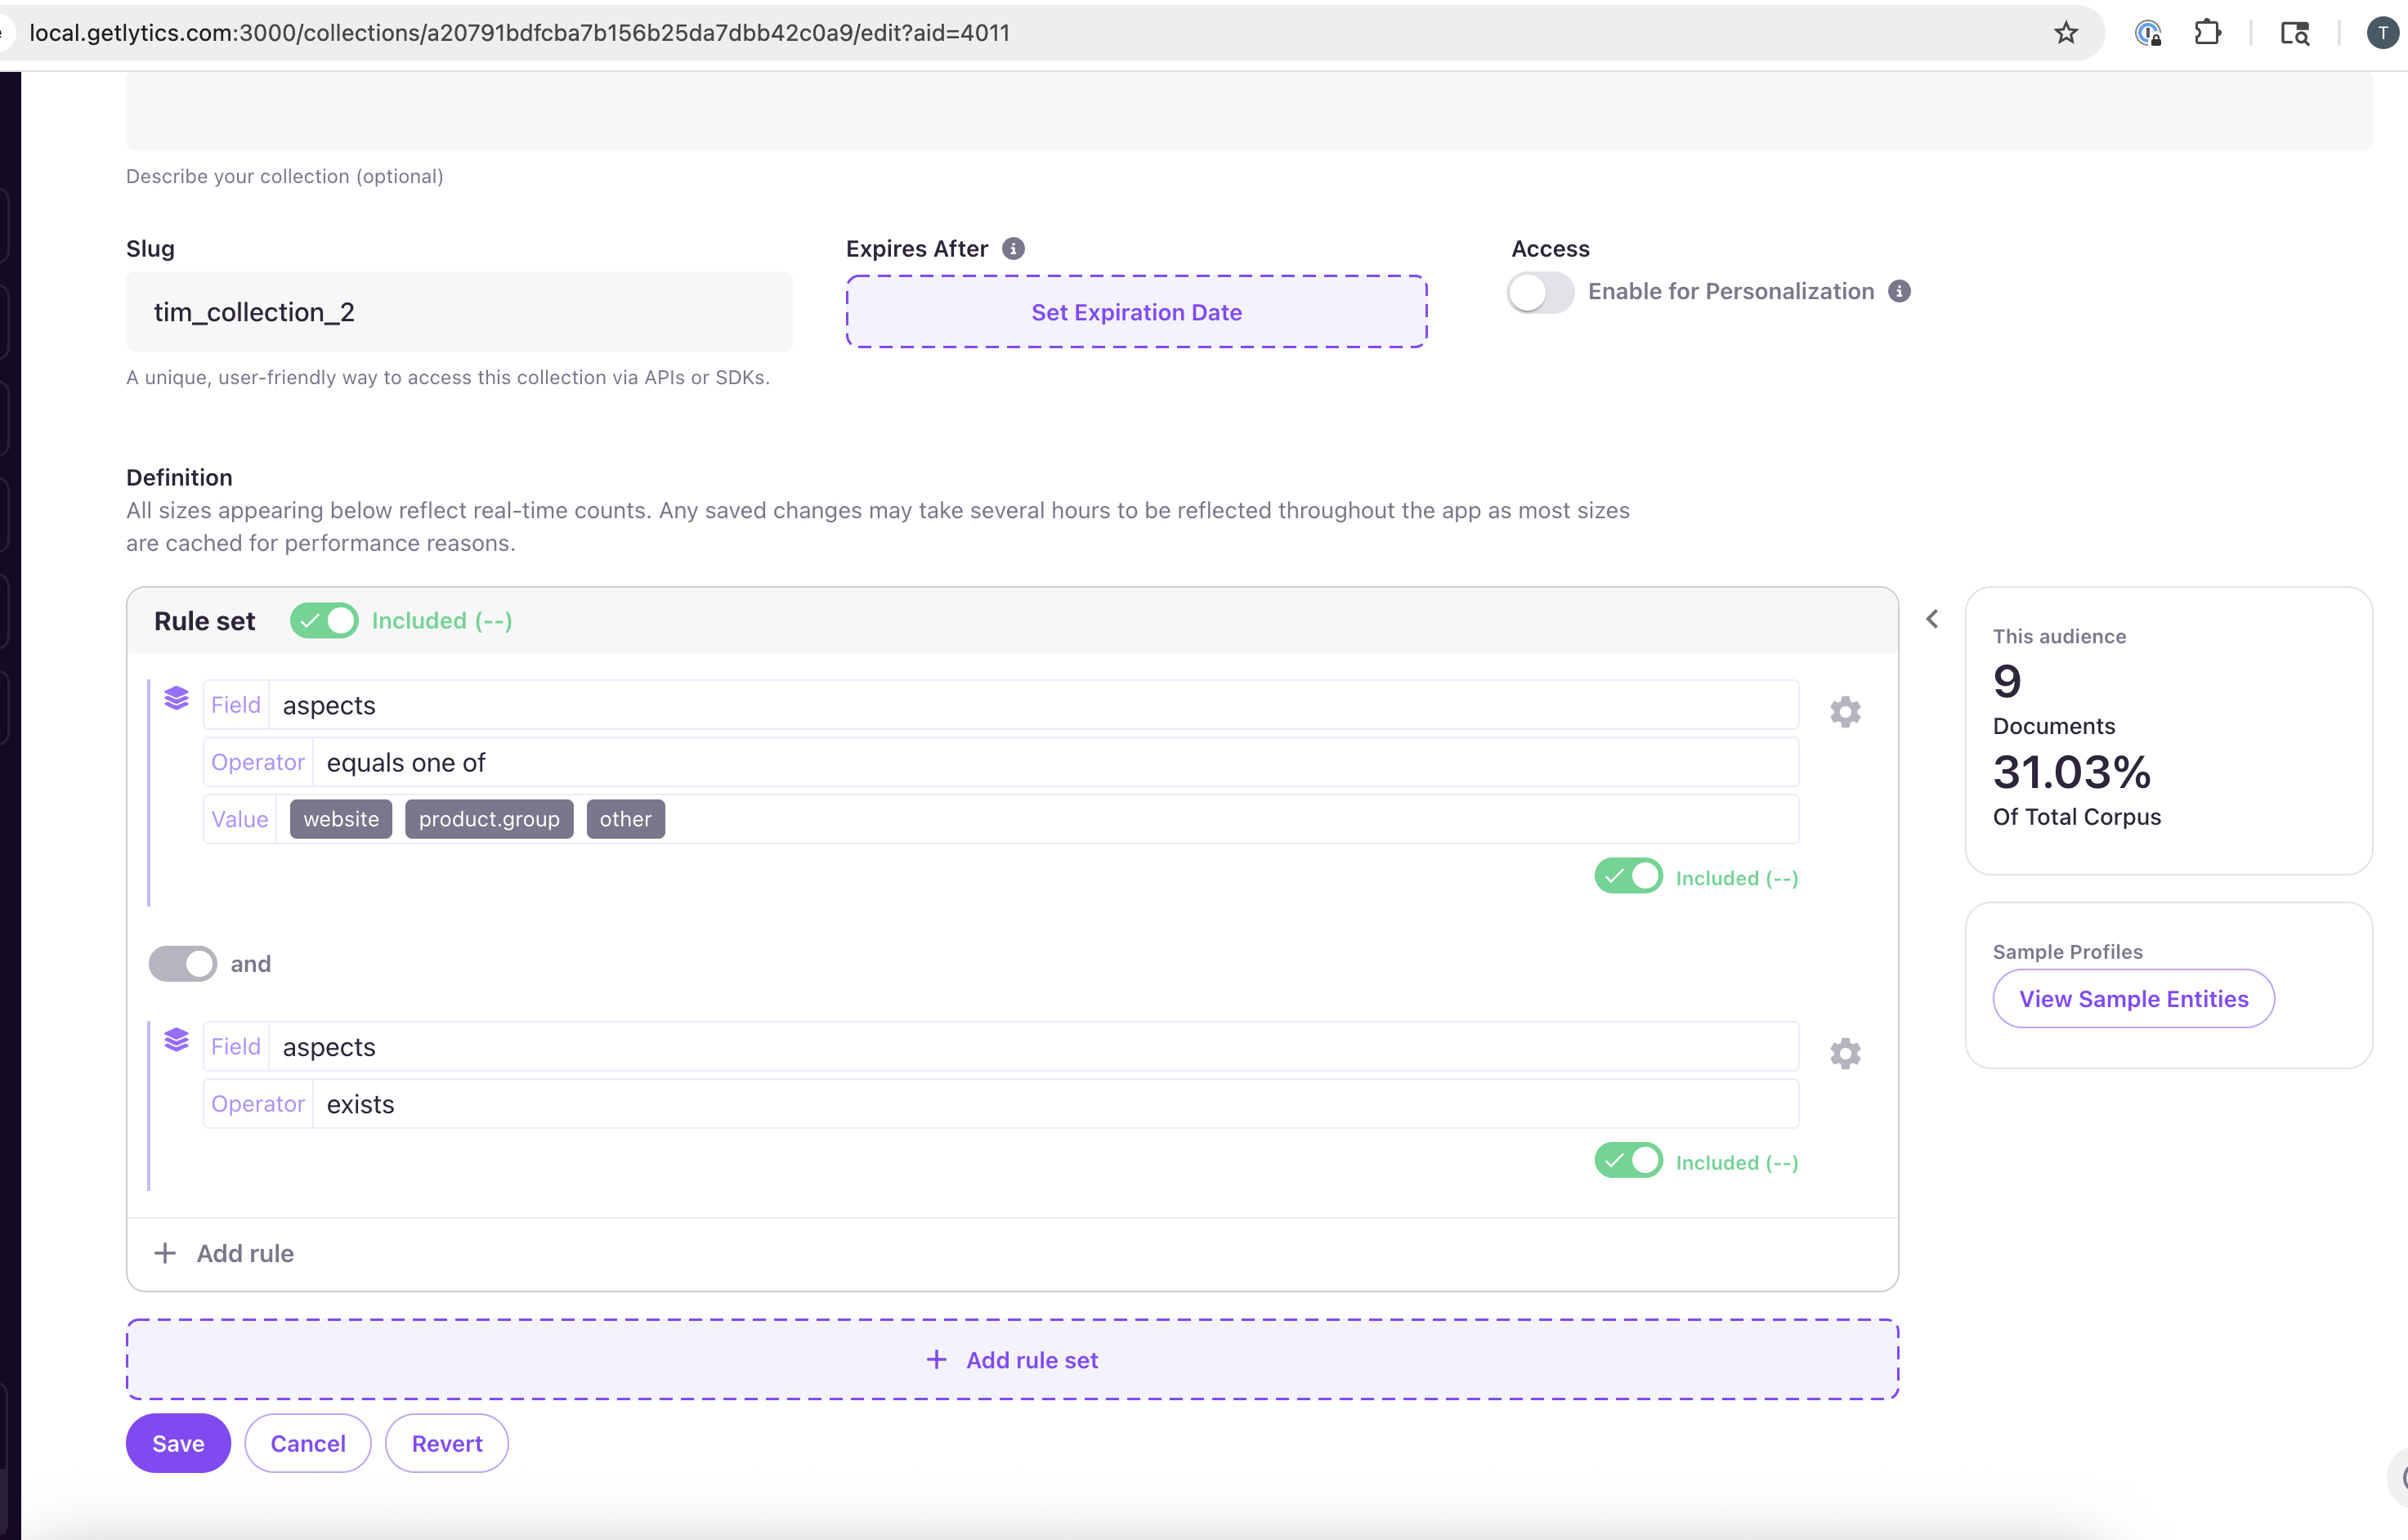Open the tab search icon in toolbar

[x=2294, y=33]
